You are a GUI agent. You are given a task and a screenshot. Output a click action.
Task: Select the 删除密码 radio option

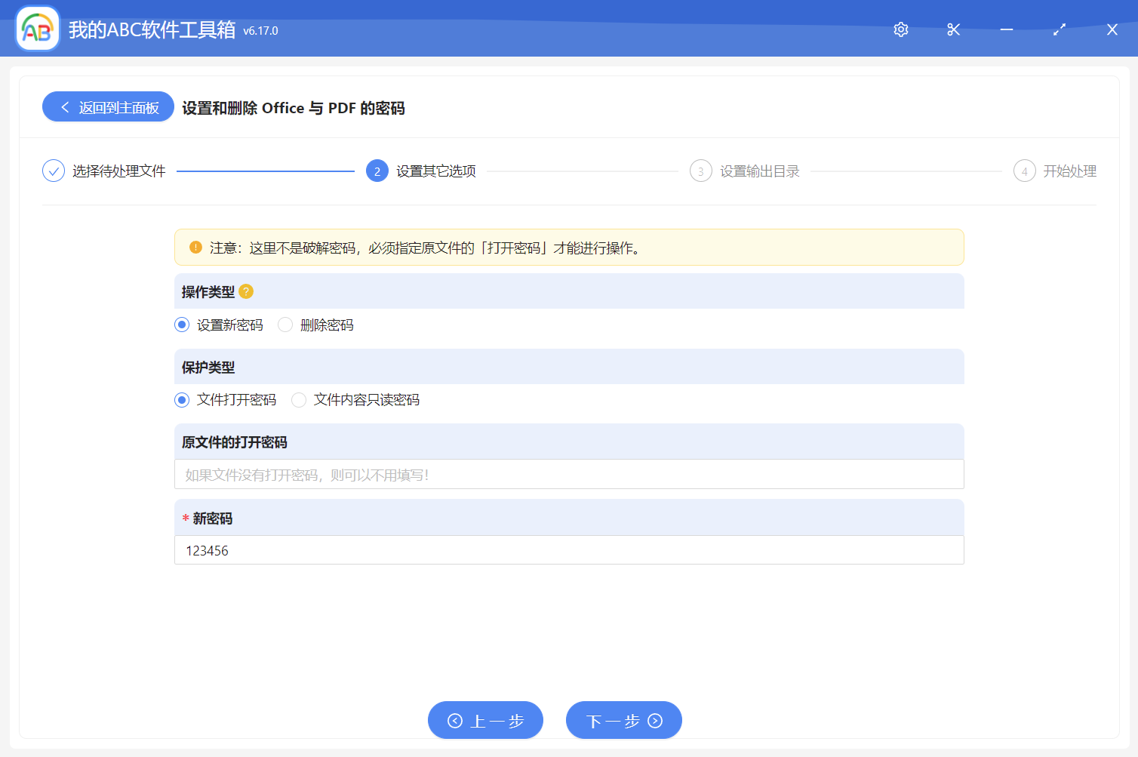coord(284,325)
